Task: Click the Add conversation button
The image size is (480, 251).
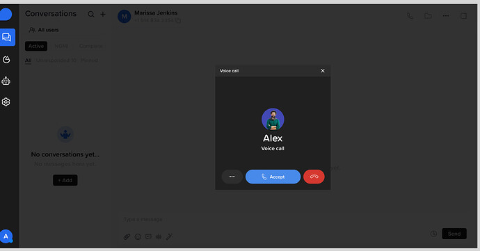Action: (x=65, y=180)
